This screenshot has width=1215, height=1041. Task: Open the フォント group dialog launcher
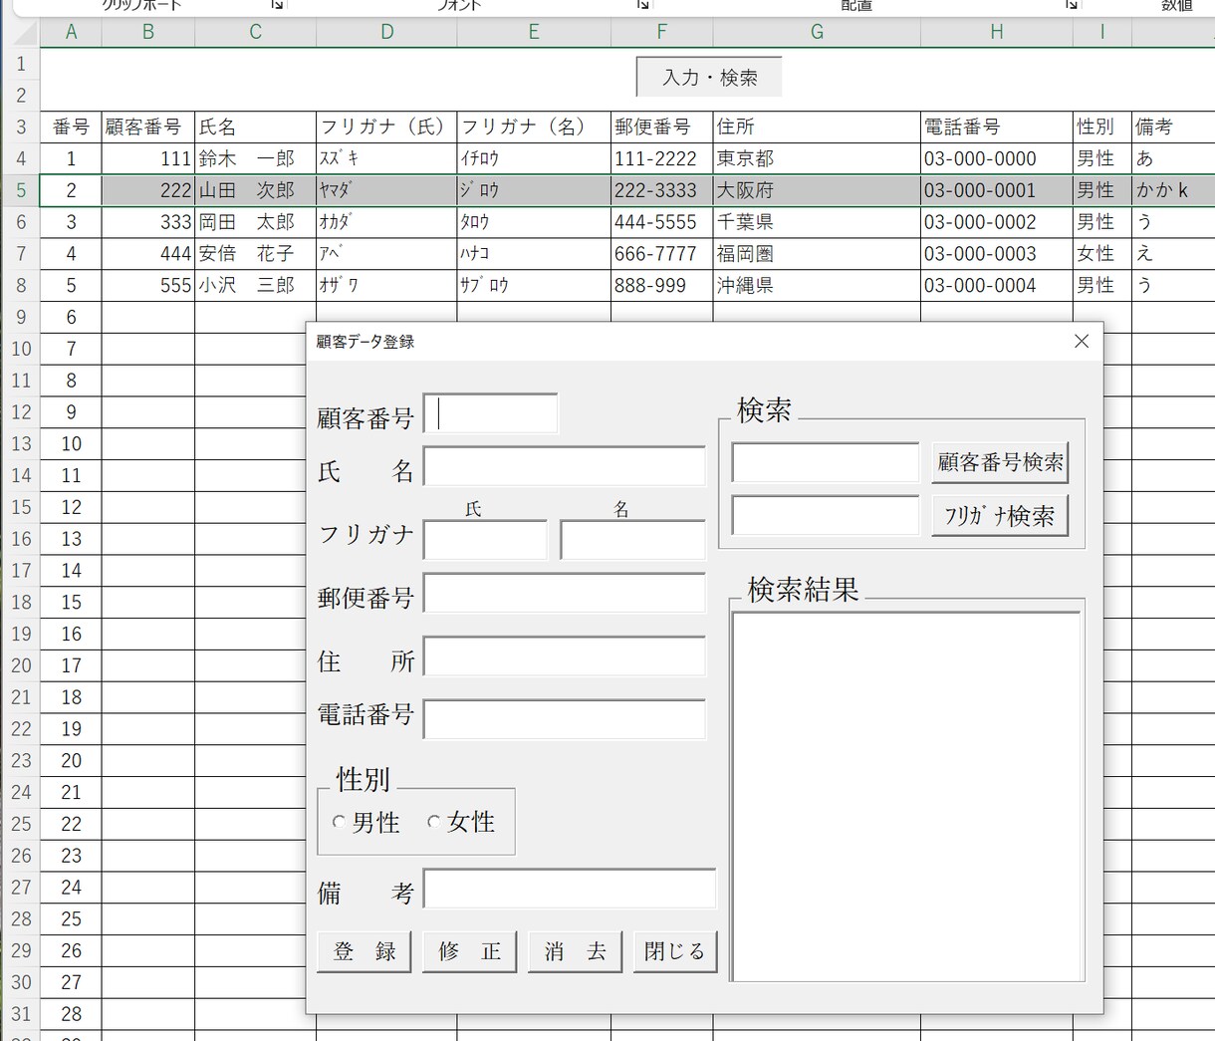tap(643, 5)
